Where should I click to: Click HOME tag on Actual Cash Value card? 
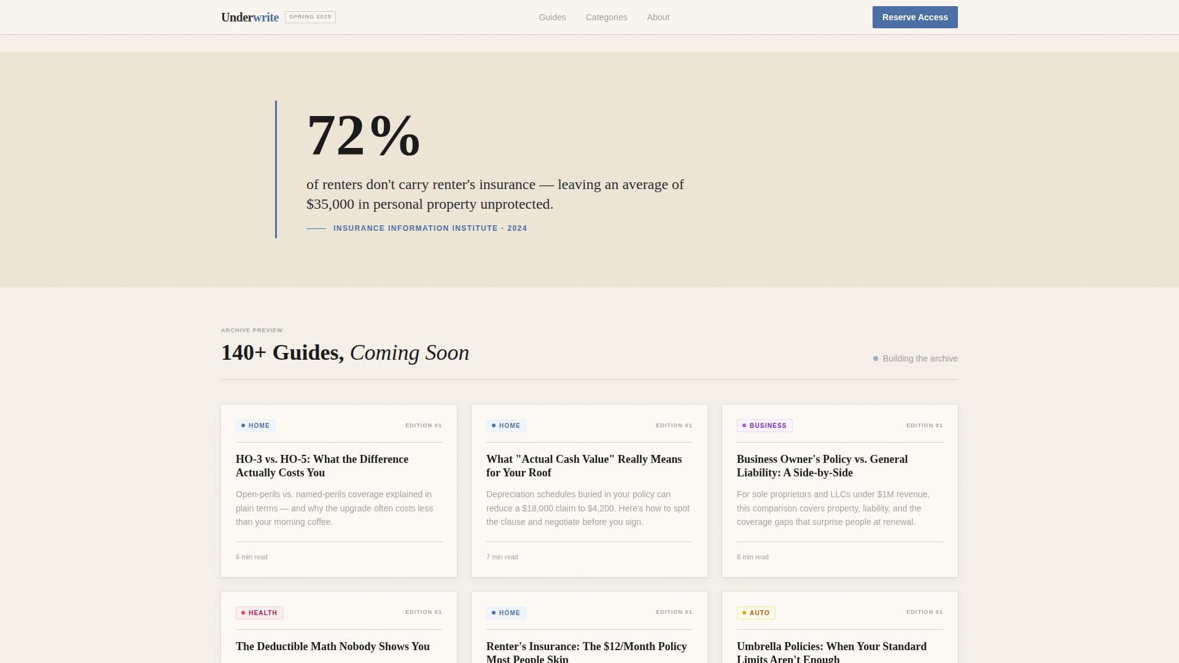click(506, 425)
